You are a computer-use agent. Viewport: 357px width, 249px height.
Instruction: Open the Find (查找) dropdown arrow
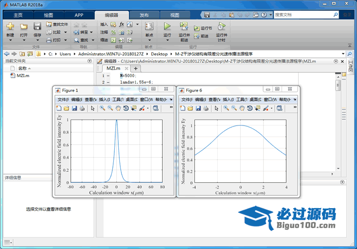[x=93, y=40]
